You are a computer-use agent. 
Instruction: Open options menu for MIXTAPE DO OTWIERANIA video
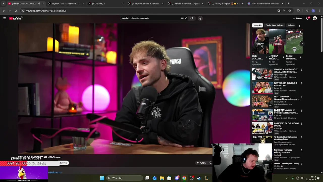tap(301, 111)
